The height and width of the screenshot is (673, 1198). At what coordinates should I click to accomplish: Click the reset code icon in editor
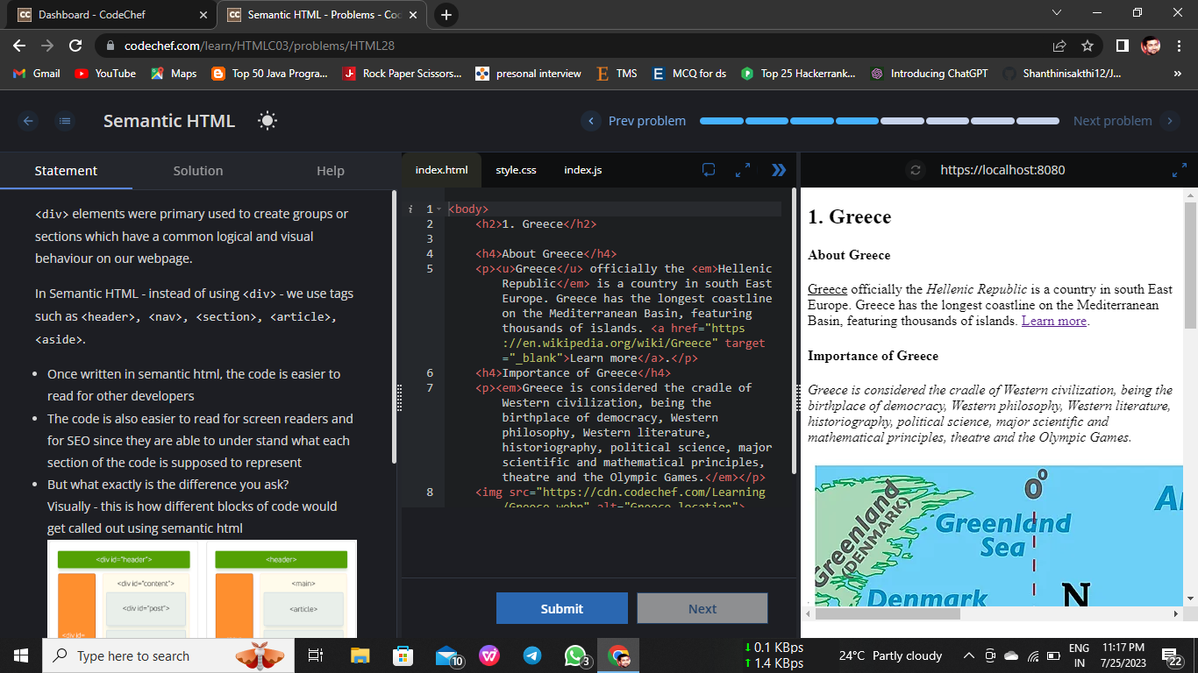tap(709, 170)
